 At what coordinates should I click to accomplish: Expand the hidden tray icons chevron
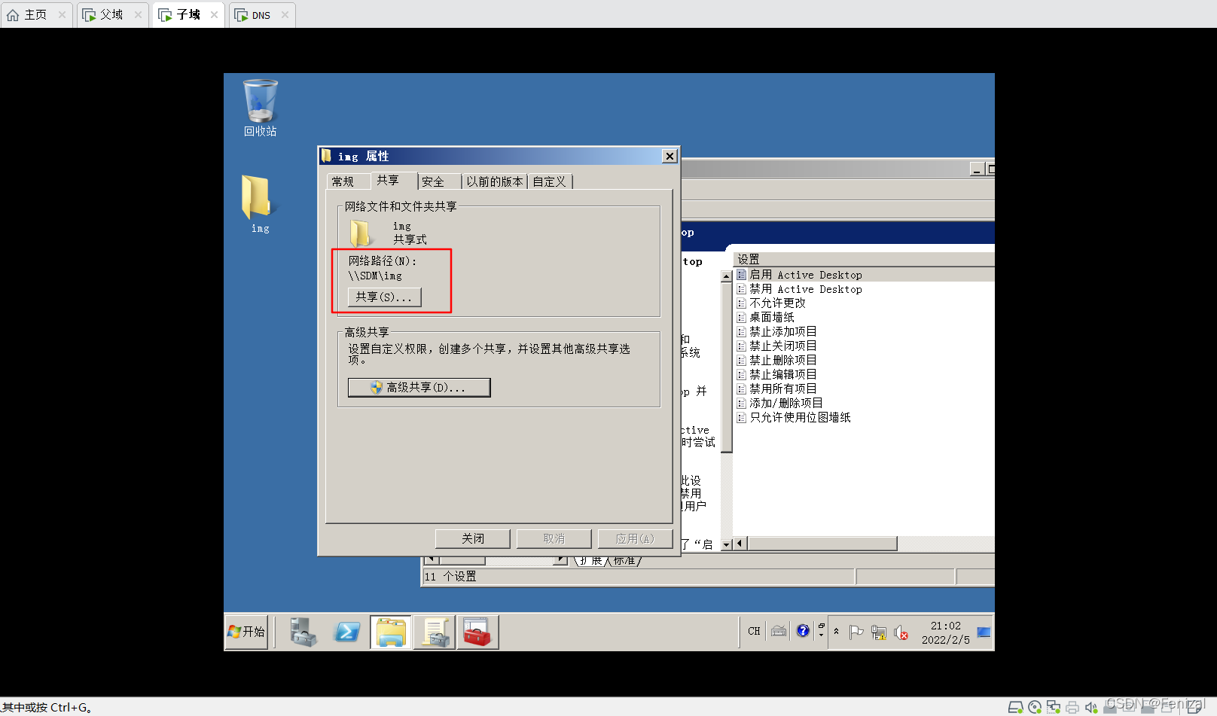(836, 631)
